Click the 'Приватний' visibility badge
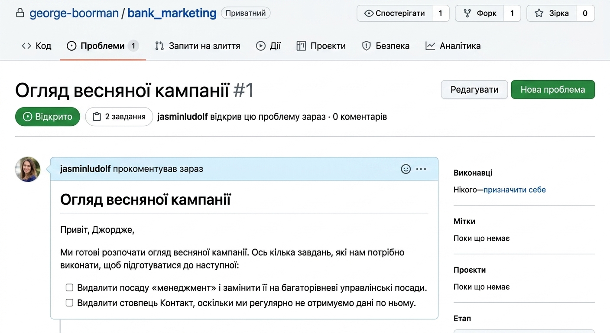Screen dimensions: 610x333 point(246,13)
